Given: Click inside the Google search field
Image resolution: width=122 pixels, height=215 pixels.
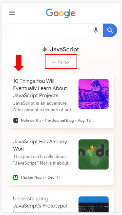Looking at the screenshot, I should (49, 30).
